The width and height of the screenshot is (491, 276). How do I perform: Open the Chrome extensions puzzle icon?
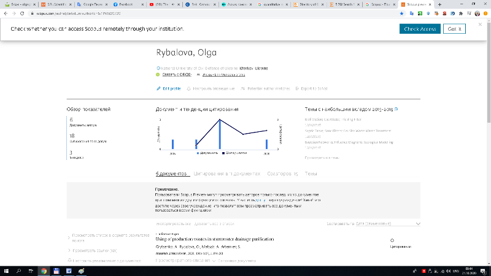click(x=461, y=13)
